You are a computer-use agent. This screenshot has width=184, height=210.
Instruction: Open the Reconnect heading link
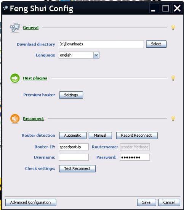pos(34,119)
